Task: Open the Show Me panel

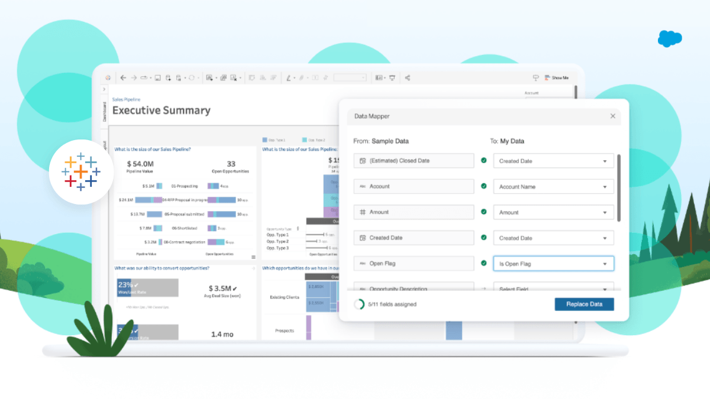Action: [x=556, y=77]
